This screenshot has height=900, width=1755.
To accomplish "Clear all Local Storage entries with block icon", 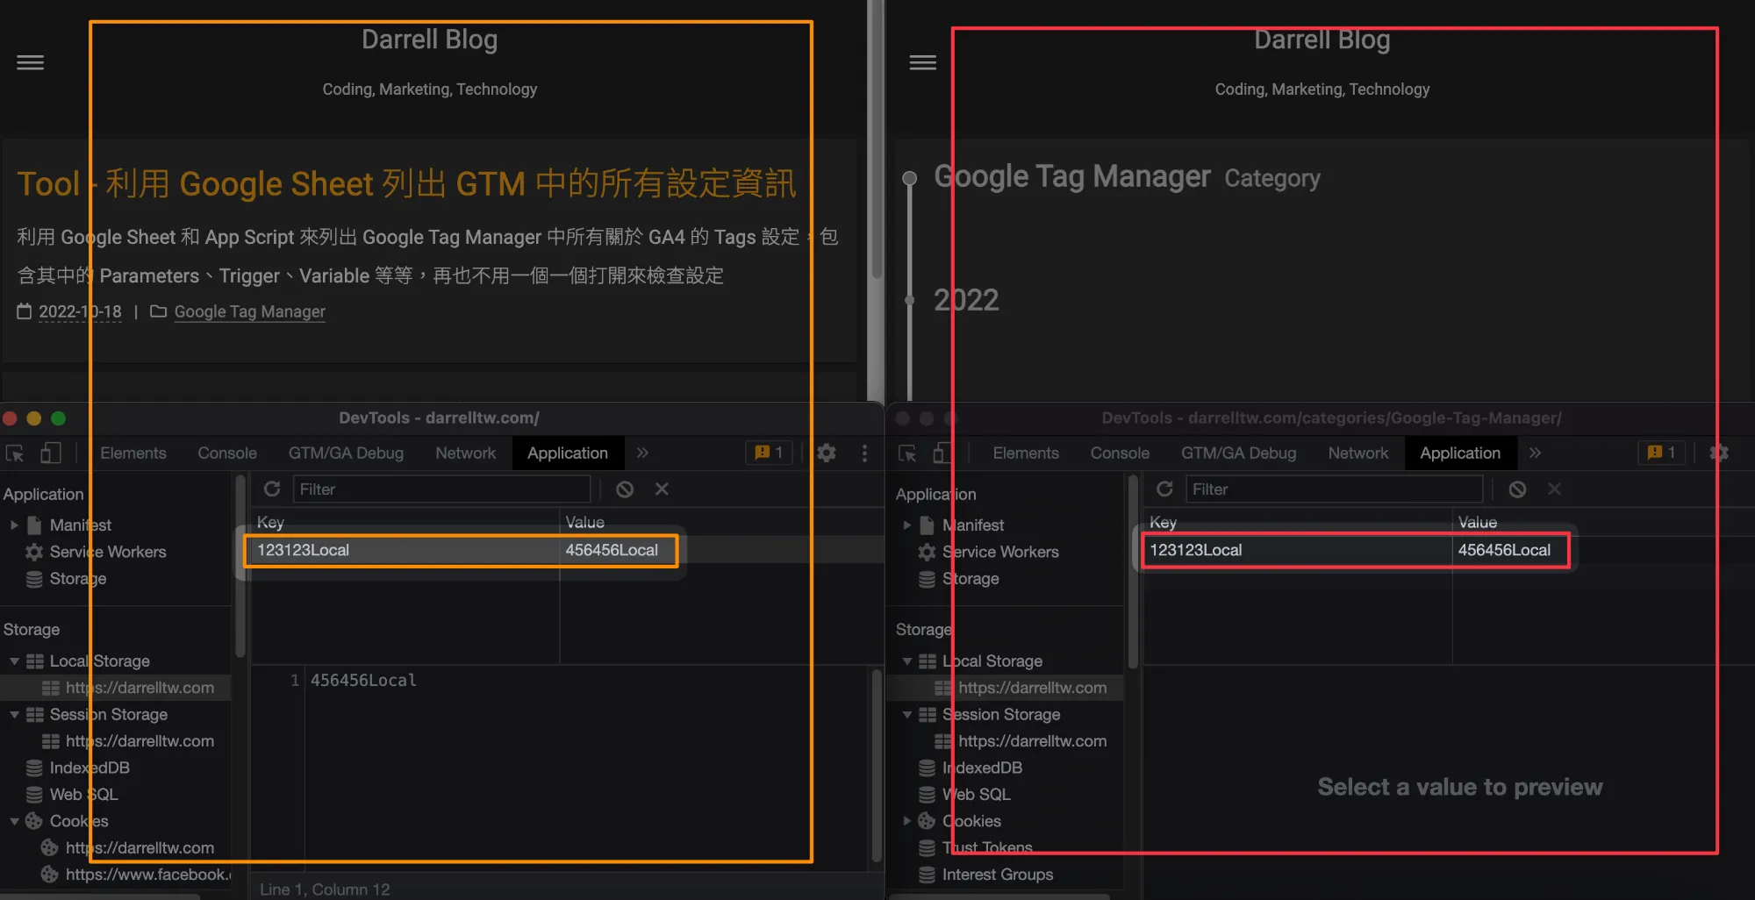I will (624, 489).
